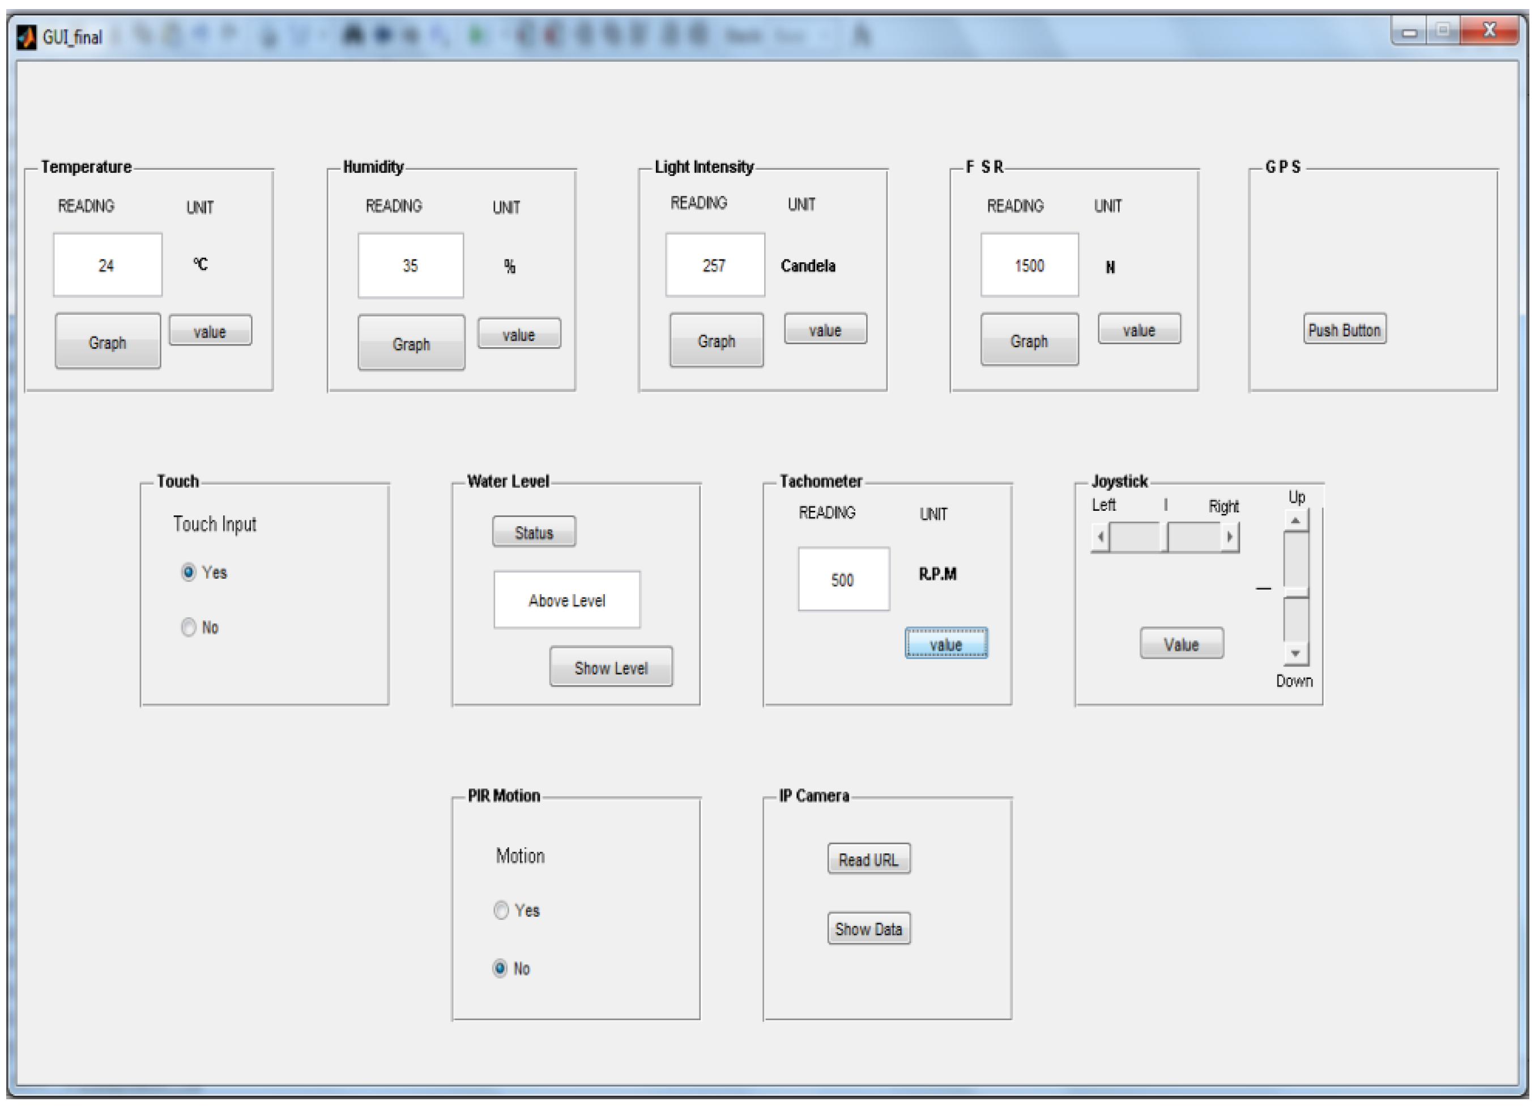Click the Joystick right arrow

click(x=1230, y=537)
